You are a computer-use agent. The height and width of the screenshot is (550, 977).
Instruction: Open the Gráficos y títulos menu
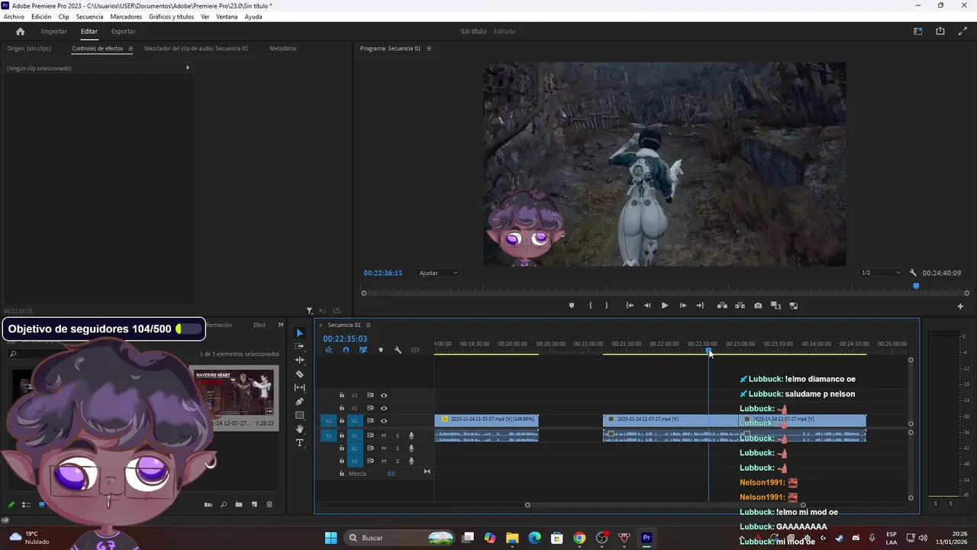coord(171,17)
